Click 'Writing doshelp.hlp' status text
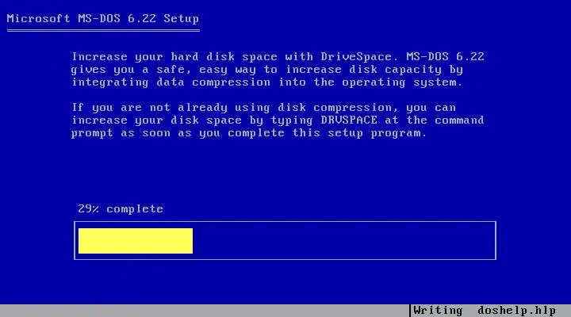571x317 pixels. [x=485, y=311]
